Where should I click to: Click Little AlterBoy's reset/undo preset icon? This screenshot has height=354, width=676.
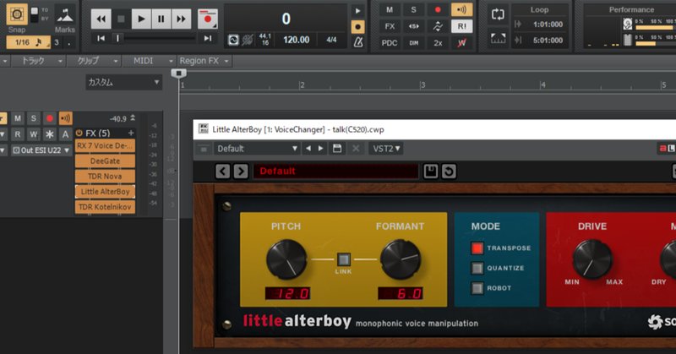point(449,172)
